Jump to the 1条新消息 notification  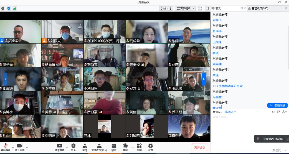click(x=277, y=106)
